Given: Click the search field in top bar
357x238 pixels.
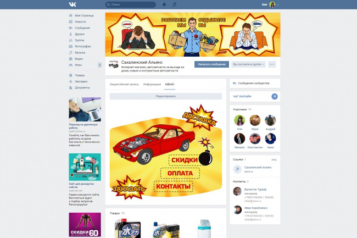Looking at the screenshot, I should [x=131, y=4].
